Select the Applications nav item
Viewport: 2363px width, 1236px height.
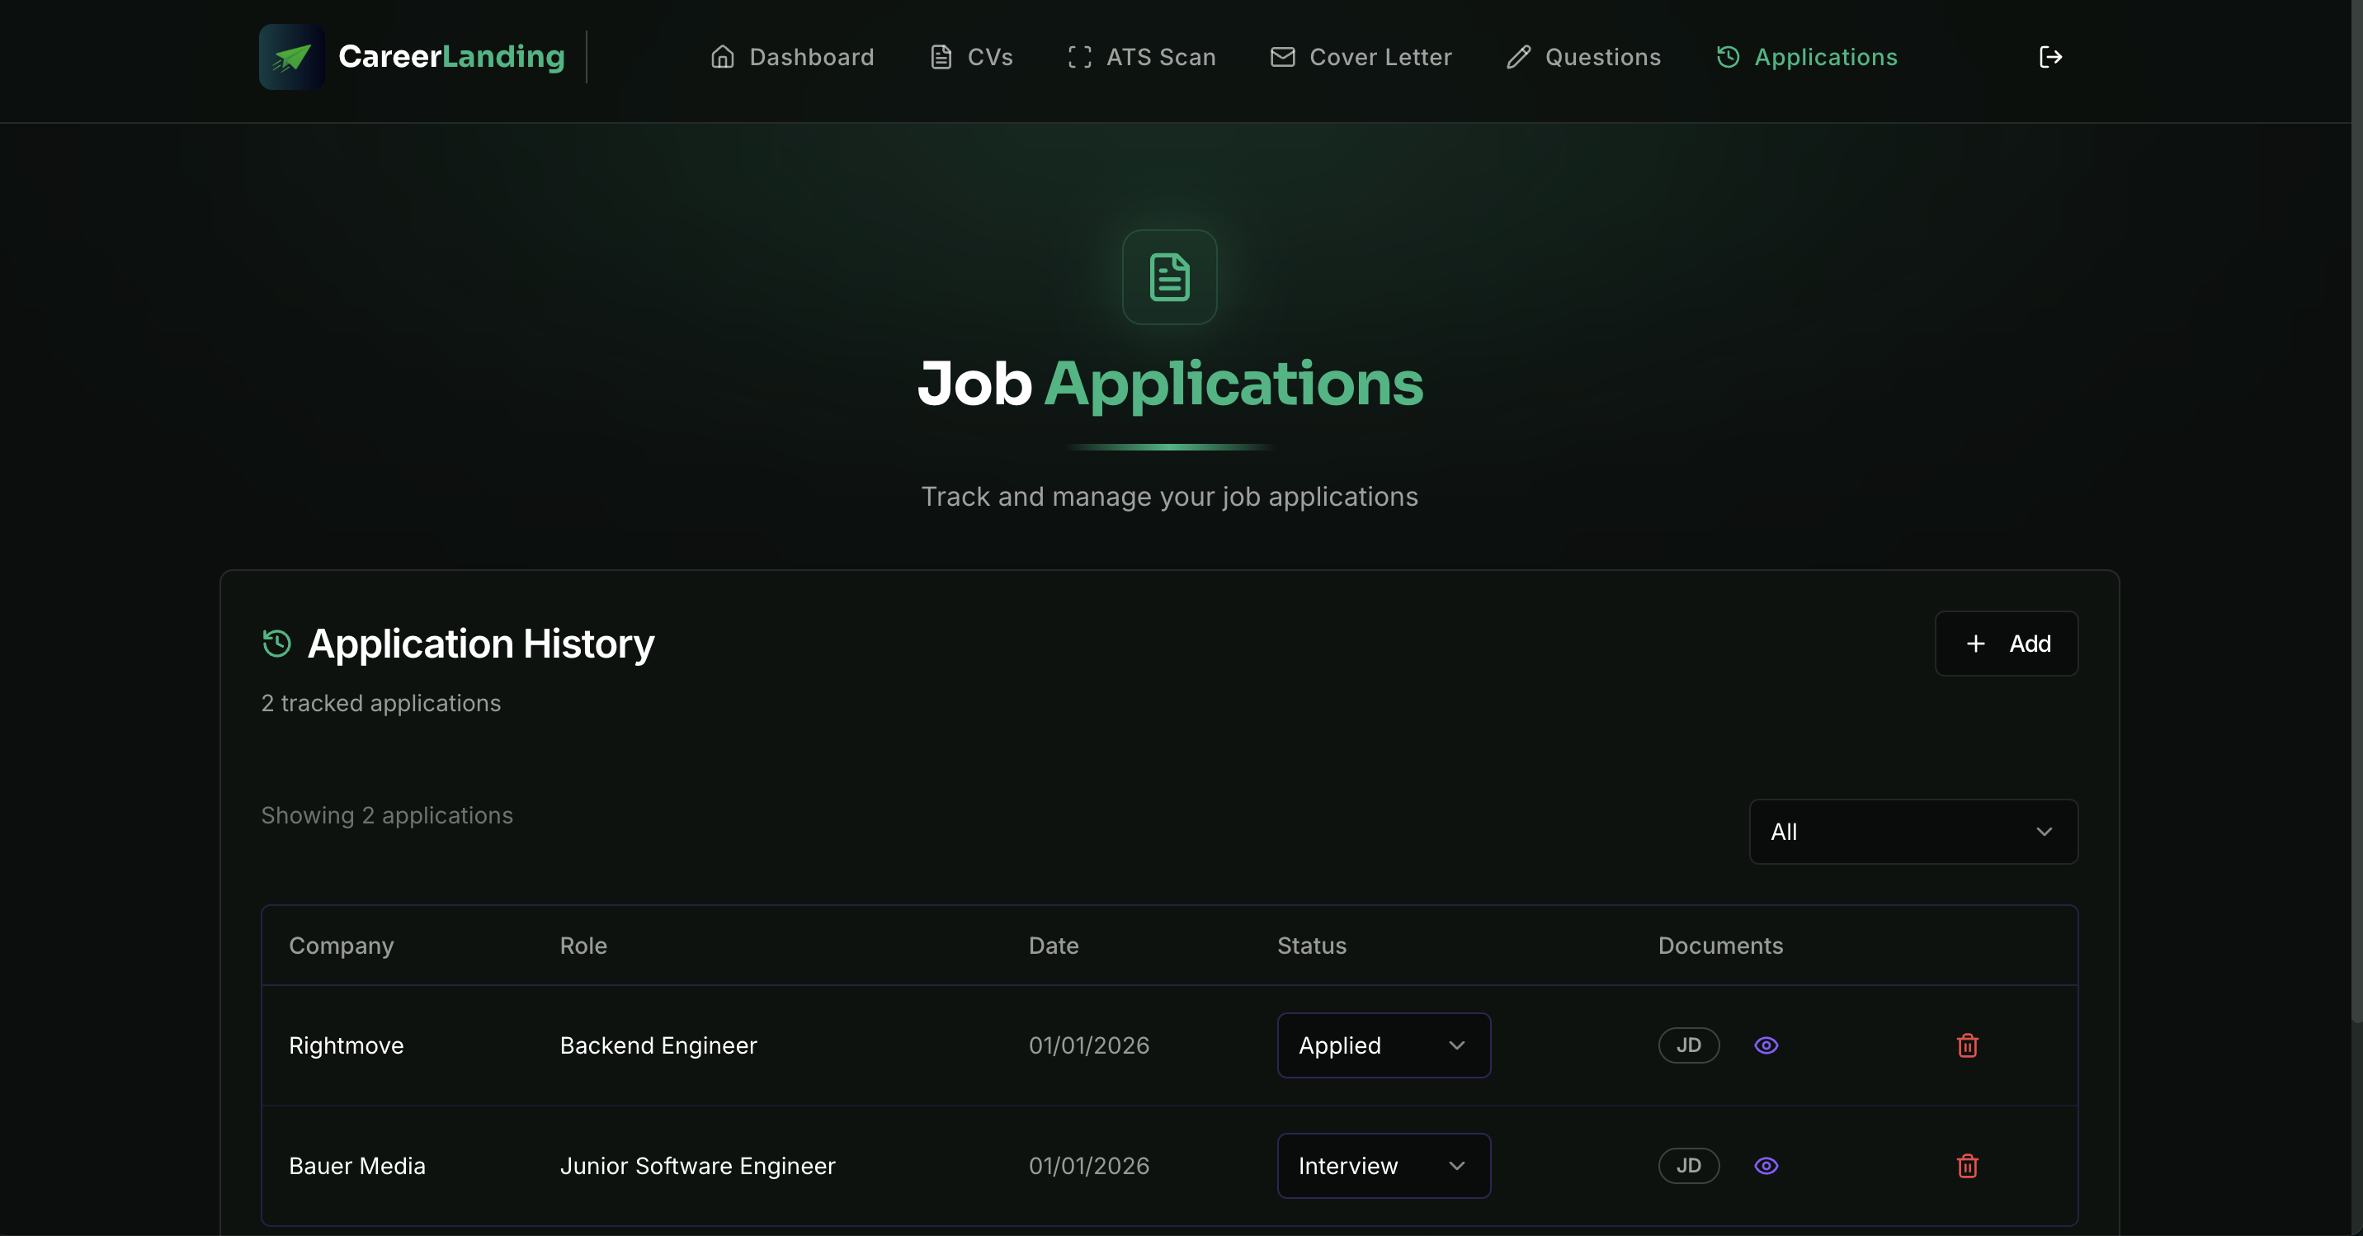[x=1806, y=57]
